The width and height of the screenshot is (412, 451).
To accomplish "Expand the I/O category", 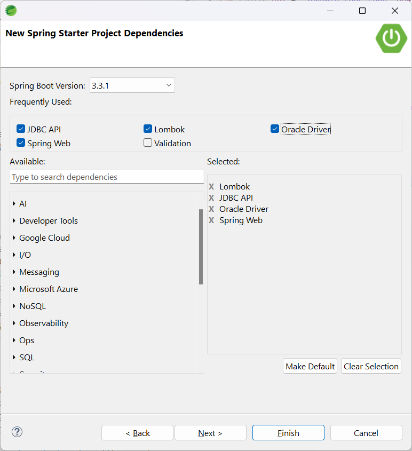I will click(14, 255).
